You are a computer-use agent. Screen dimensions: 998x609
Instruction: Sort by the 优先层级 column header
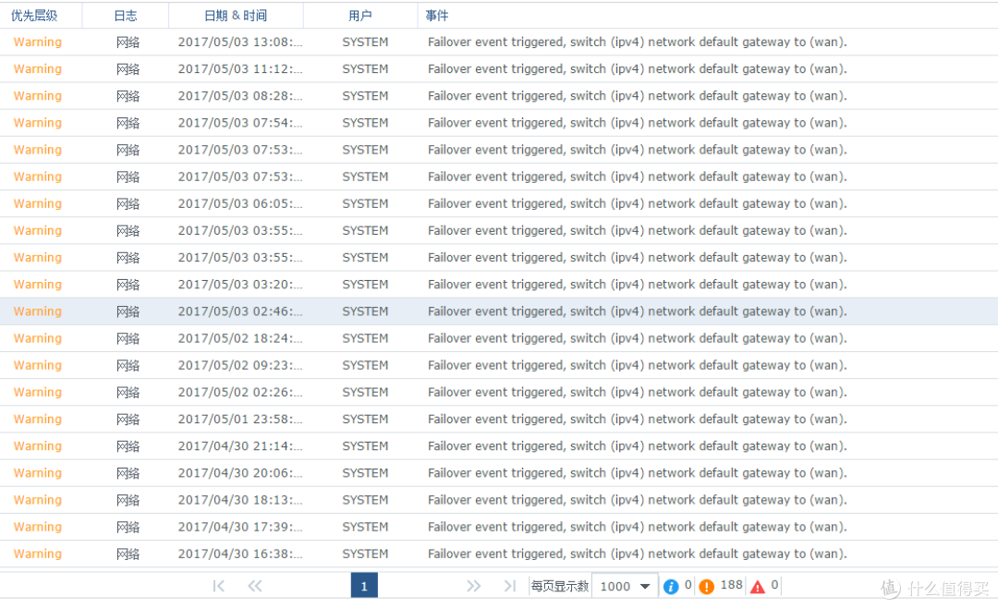click(34, 16)
